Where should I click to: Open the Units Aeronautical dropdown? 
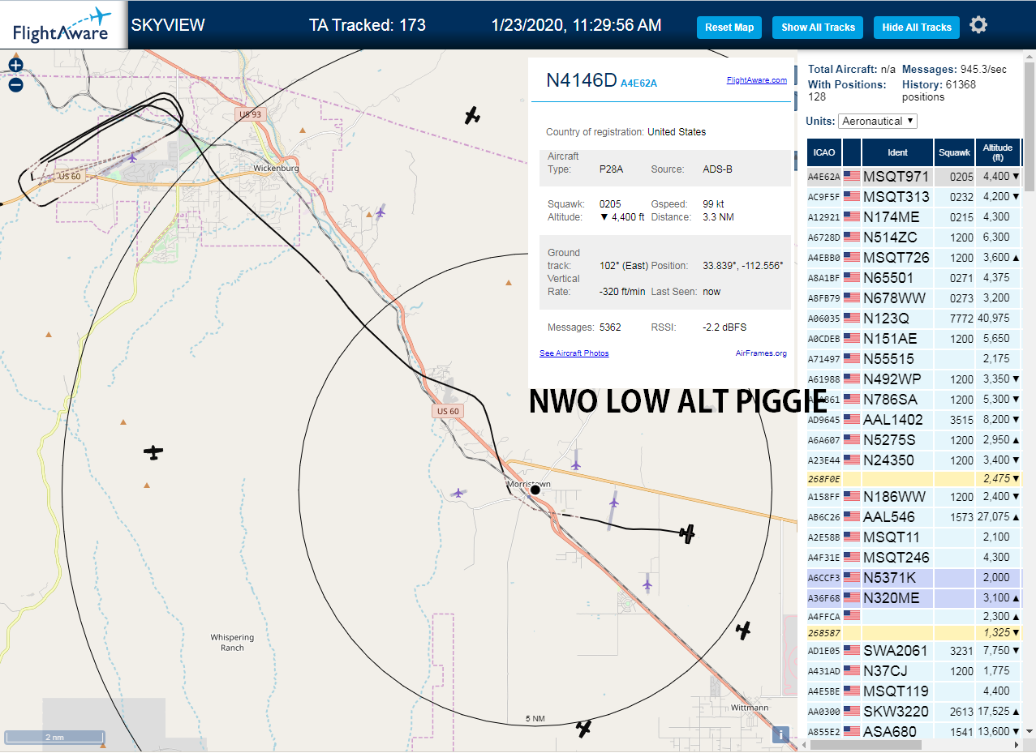tap(878, 121)
